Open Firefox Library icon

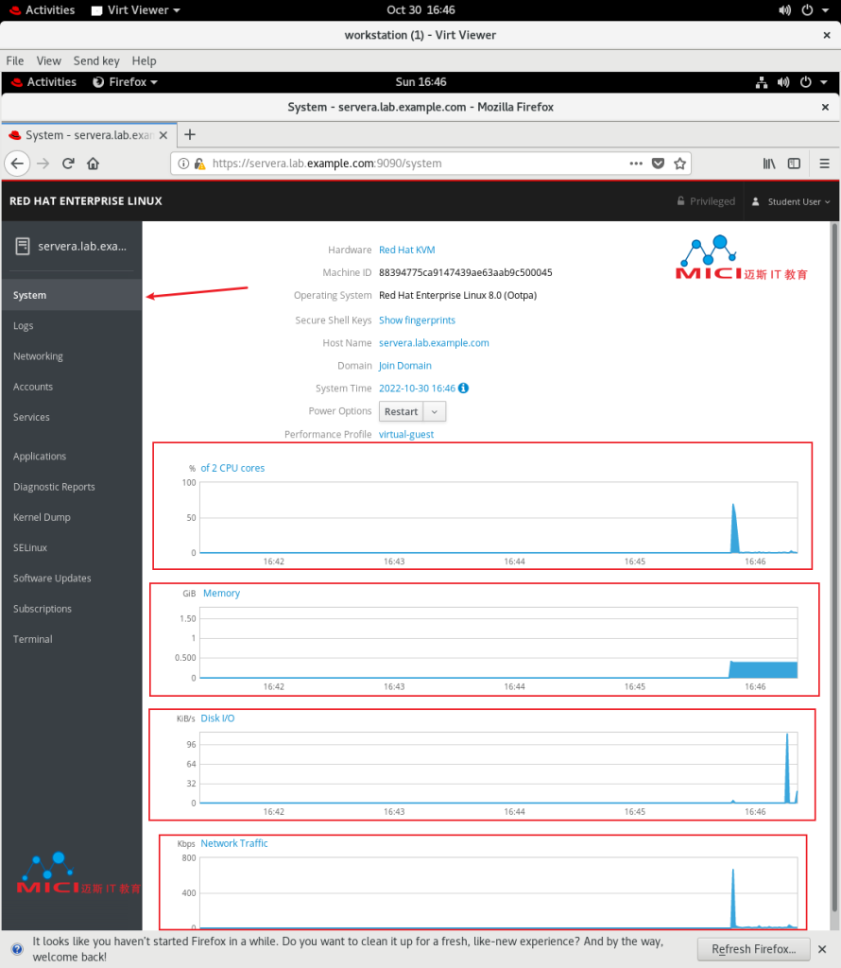[769, 164]
